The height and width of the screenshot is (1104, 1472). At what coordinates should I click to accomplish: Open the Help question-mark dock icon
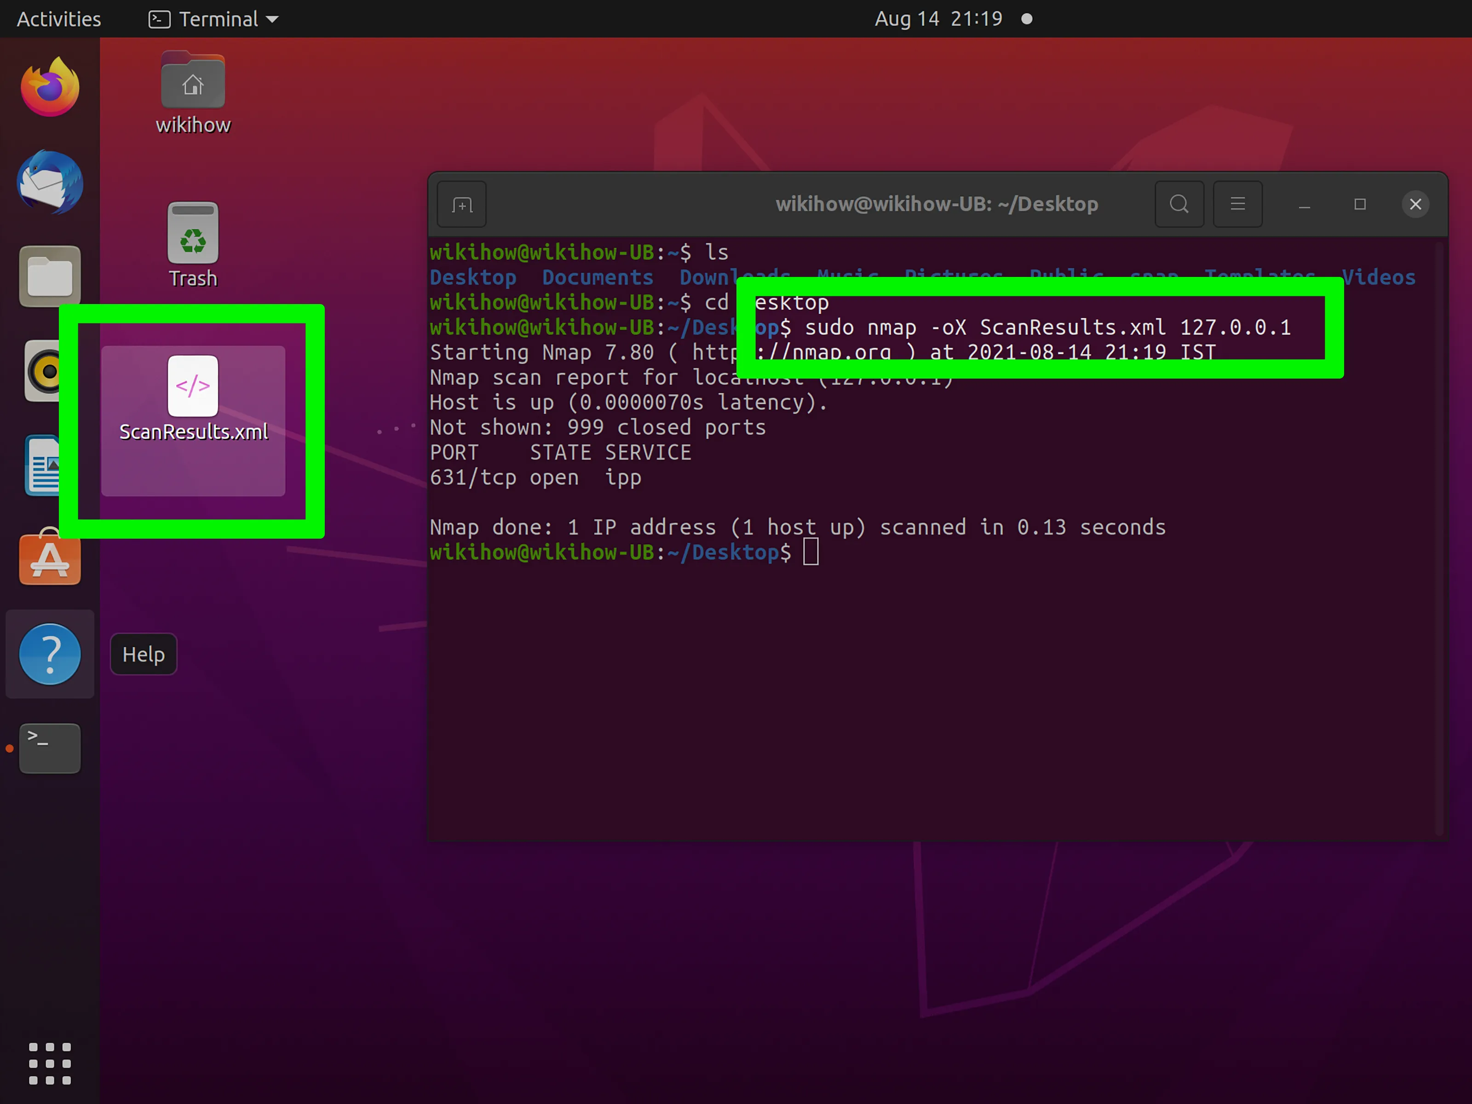(x=50, y=654)
